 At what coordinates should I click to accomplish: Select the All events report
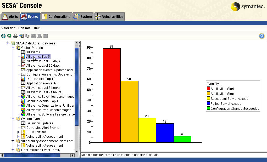tap(33, 52)
